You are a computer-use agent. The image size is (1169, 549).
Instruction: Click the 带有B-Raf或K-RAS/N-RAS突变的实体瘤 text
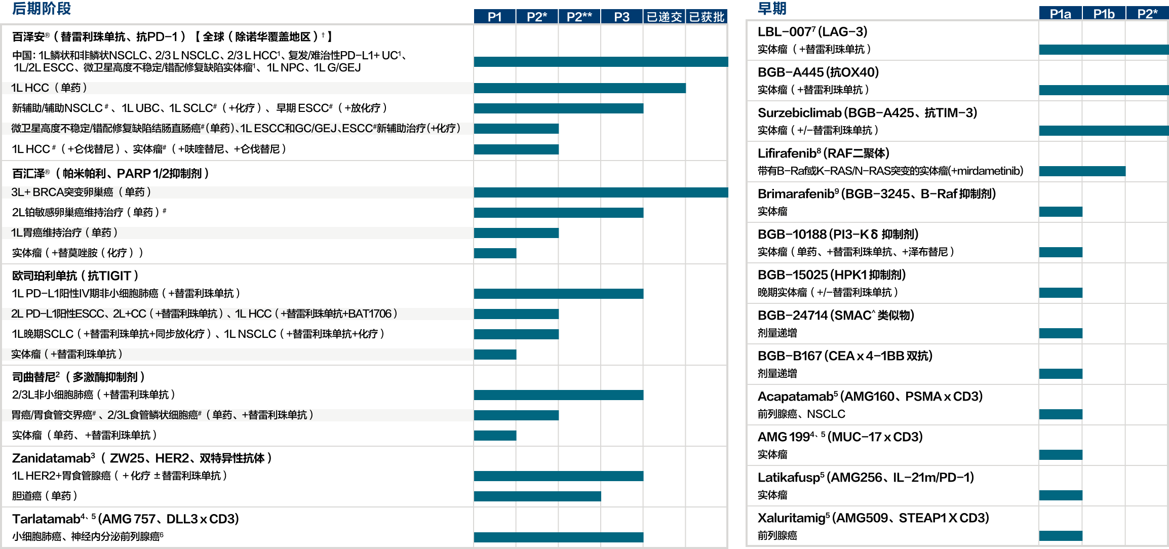click(x=890, y=171)
